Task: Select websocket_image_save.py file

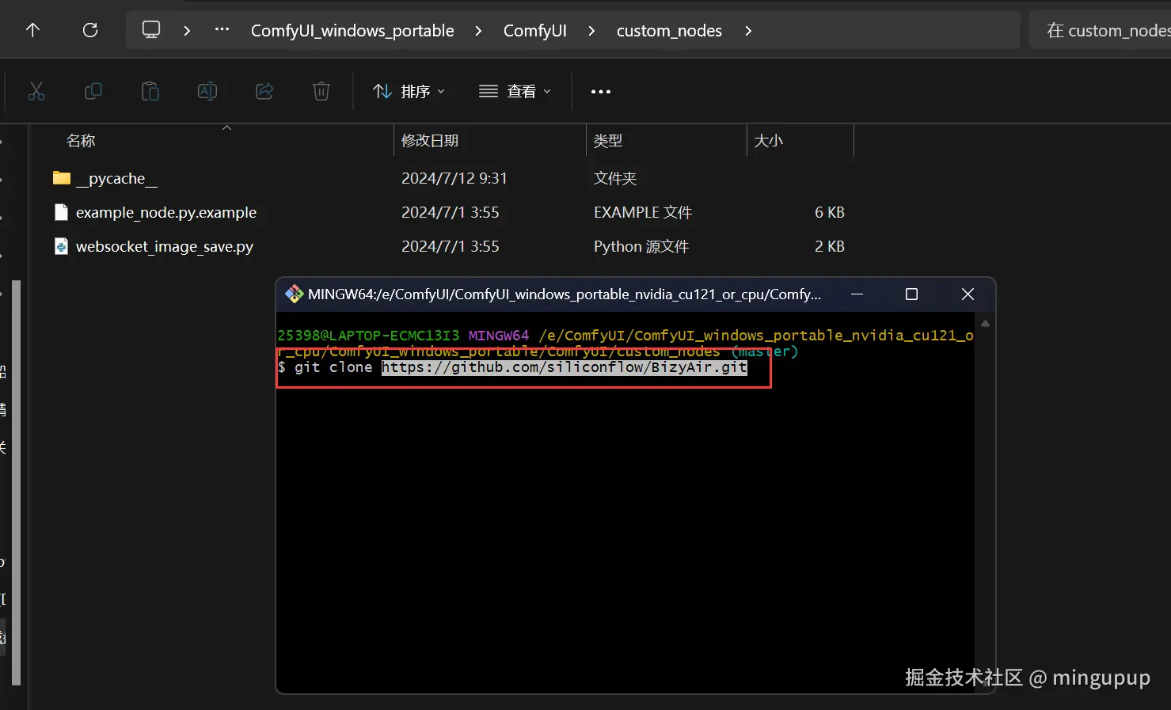Action: (x=165, y=246)
